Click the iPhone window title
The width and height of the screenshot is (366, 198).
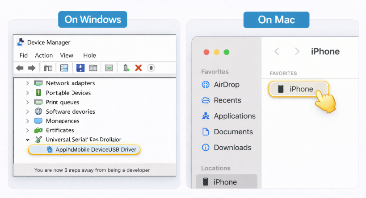click(x=325, y=51)
